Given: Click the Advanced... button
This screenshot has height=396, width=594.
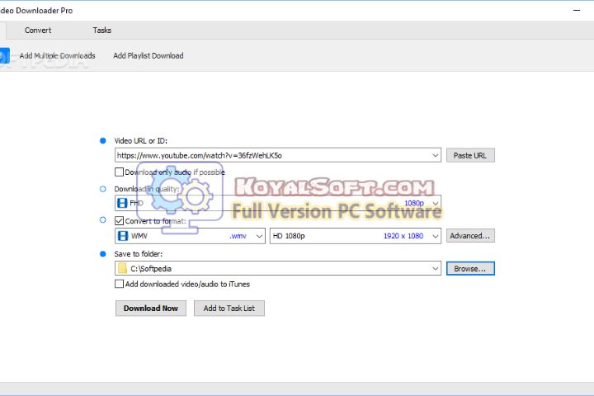Looking at the screenshot, I should [x=470, y=236].
